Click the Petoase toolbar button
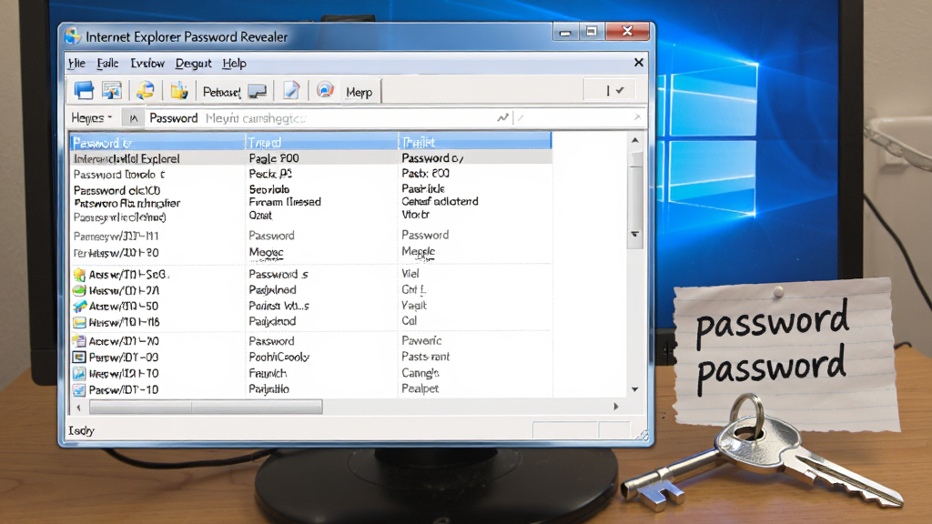Viewport: 932px width, 524px height. (221, 92)
